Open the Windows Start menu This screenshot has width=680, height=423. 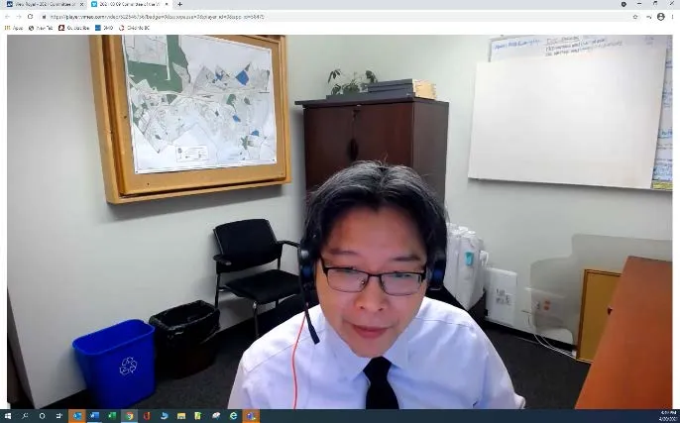click(7, 416)
